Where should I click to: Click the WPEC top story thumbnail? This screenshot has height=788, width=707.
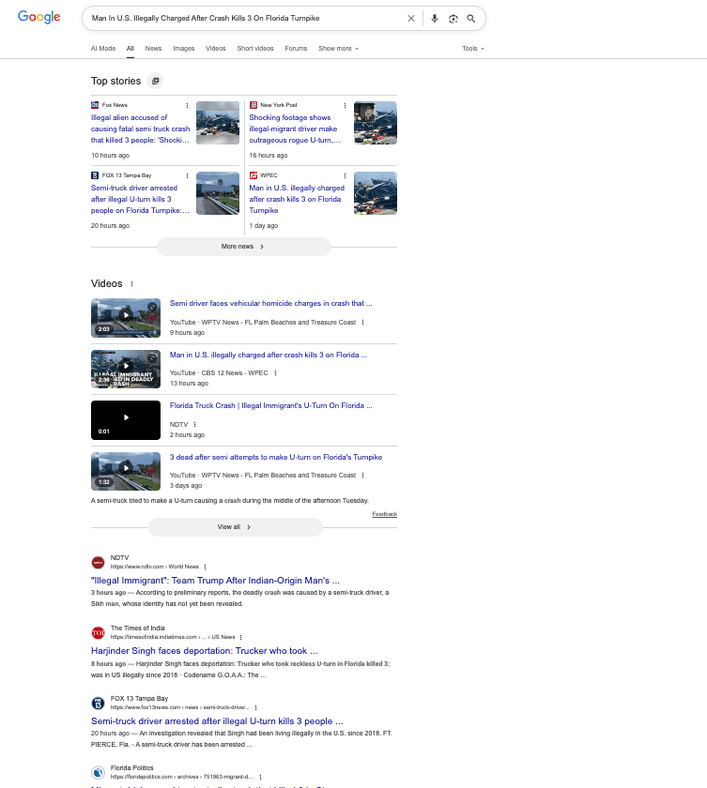pyautogui.click(x=376, y=193)
